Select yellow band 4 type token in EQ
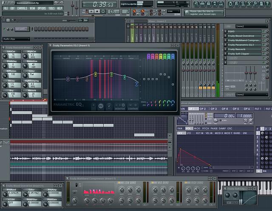The image size is (272, 211). [x=161, y=56]
